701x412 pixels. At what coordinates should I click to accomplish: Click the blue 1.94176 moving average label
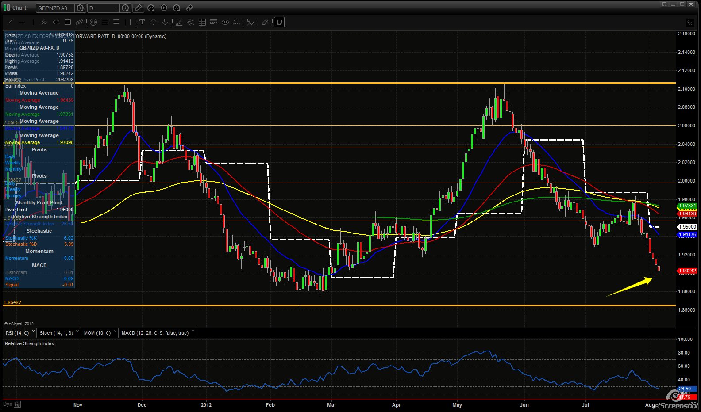click(x=687, y=235)
